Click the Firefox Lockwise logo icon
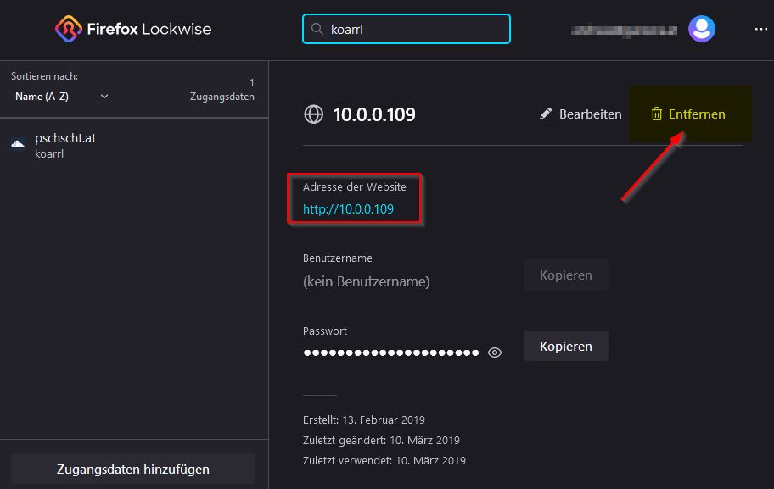Image resolution: width=774 pixels, height=489 pixels. 68,29
